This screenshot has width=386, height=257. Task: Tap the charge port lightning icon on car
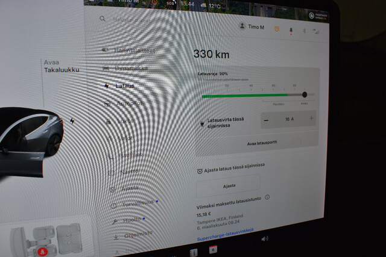coord(73,120)
